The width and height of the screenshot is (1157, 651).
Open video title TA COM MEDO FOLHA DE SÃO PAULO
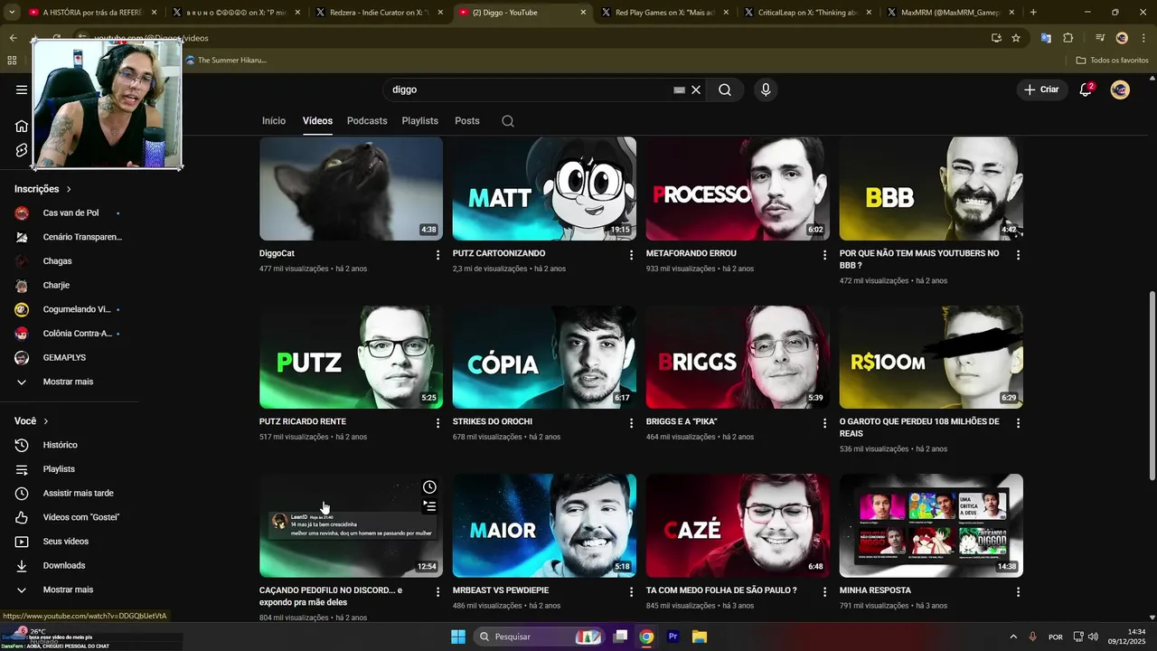click(x=721, y=590)
